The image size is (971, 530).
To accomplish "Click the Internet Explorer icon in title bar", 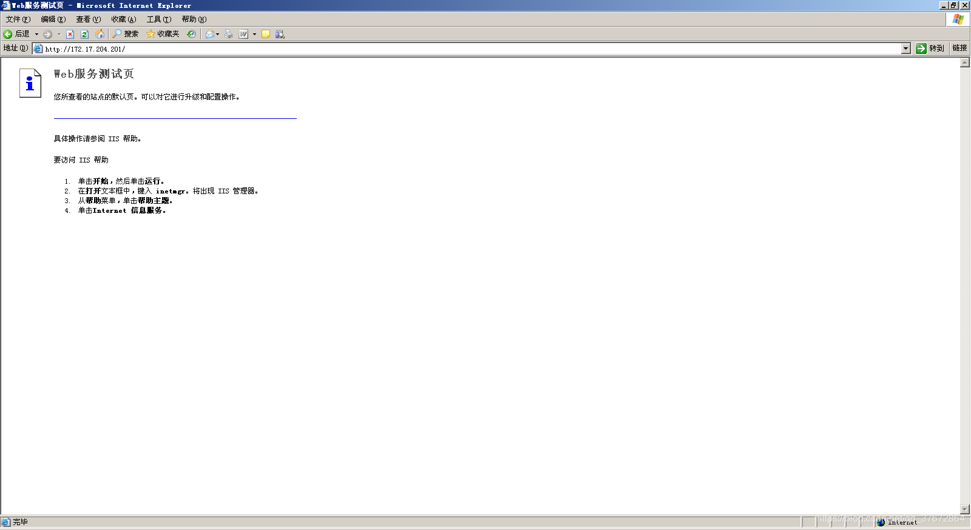I will 5,5.
